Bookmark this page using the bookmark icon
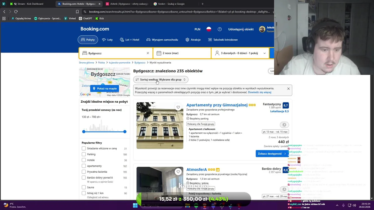This screenshot has width=374, height=210. (77, 12)
